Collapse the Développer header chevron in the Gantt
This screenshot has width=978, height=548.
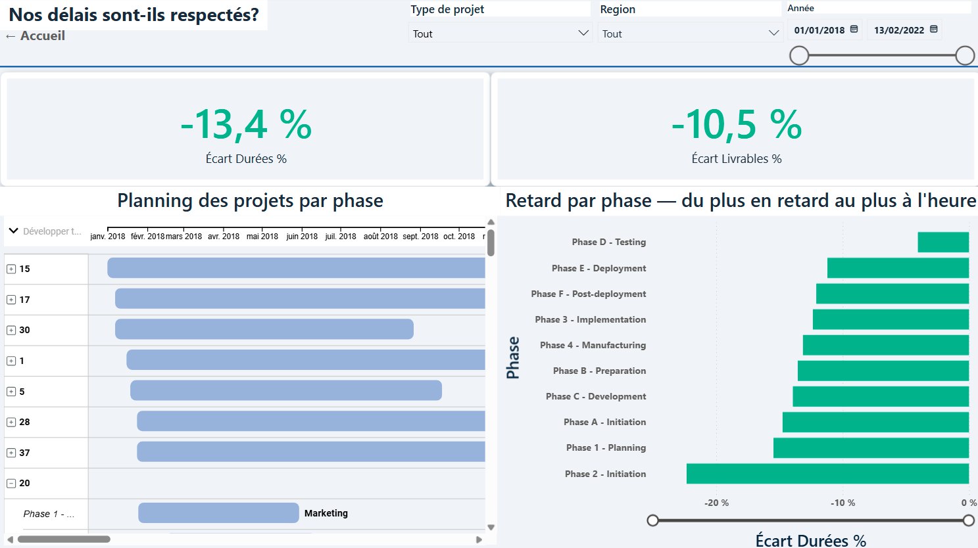pyautogui.click(x=13, y=231)
